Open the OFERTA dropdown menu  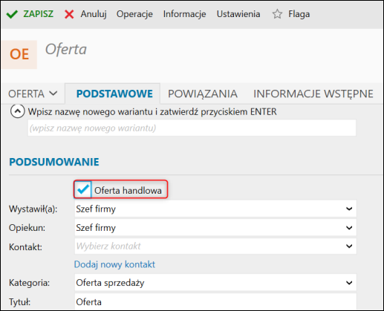[33, 94]
